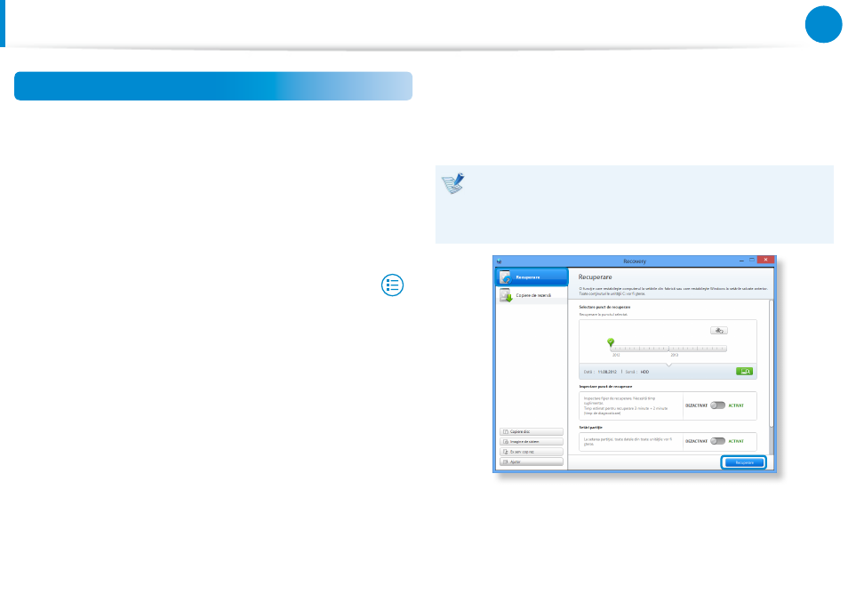This screenshot has height=602, width=848.
Task: Click the Recovery app icon in the title bar
Action: tap(500, 261)
